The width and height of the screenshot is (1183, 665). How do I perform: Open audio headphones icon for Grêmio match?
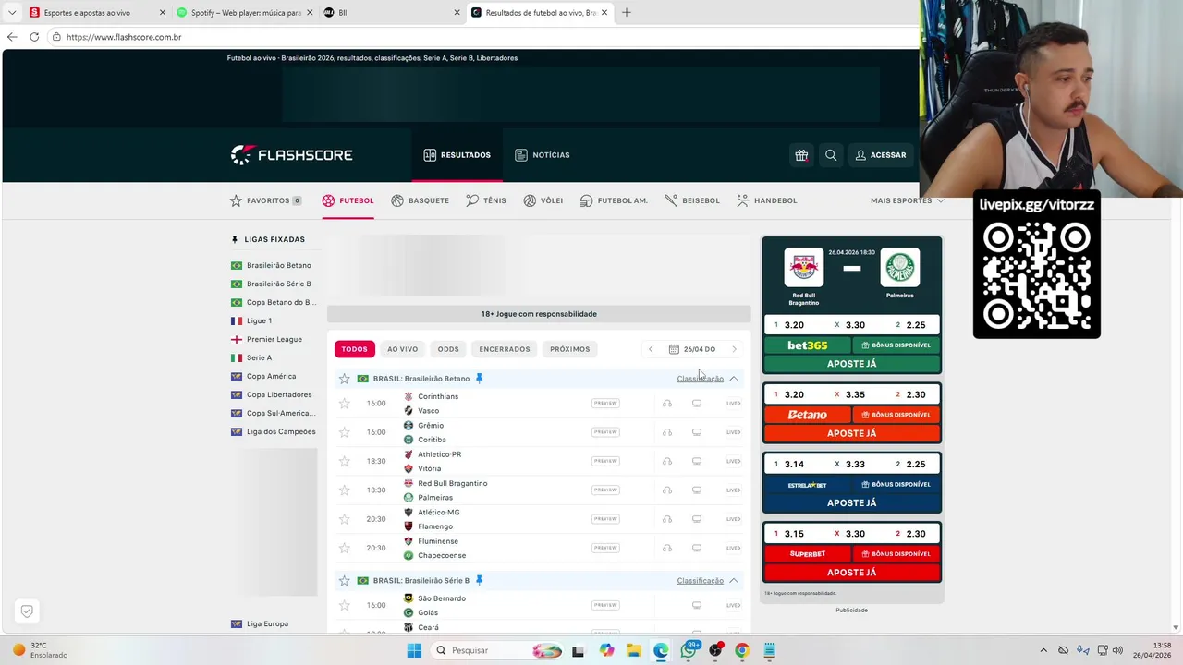tap(667, 432)
